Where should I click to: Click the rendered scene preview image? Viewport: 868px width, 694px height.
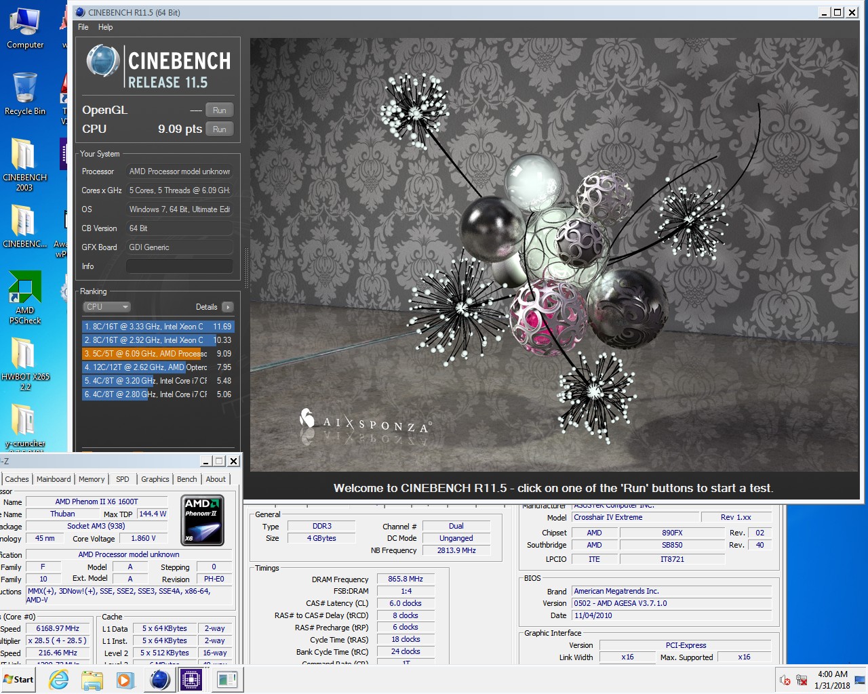point(554,255)
